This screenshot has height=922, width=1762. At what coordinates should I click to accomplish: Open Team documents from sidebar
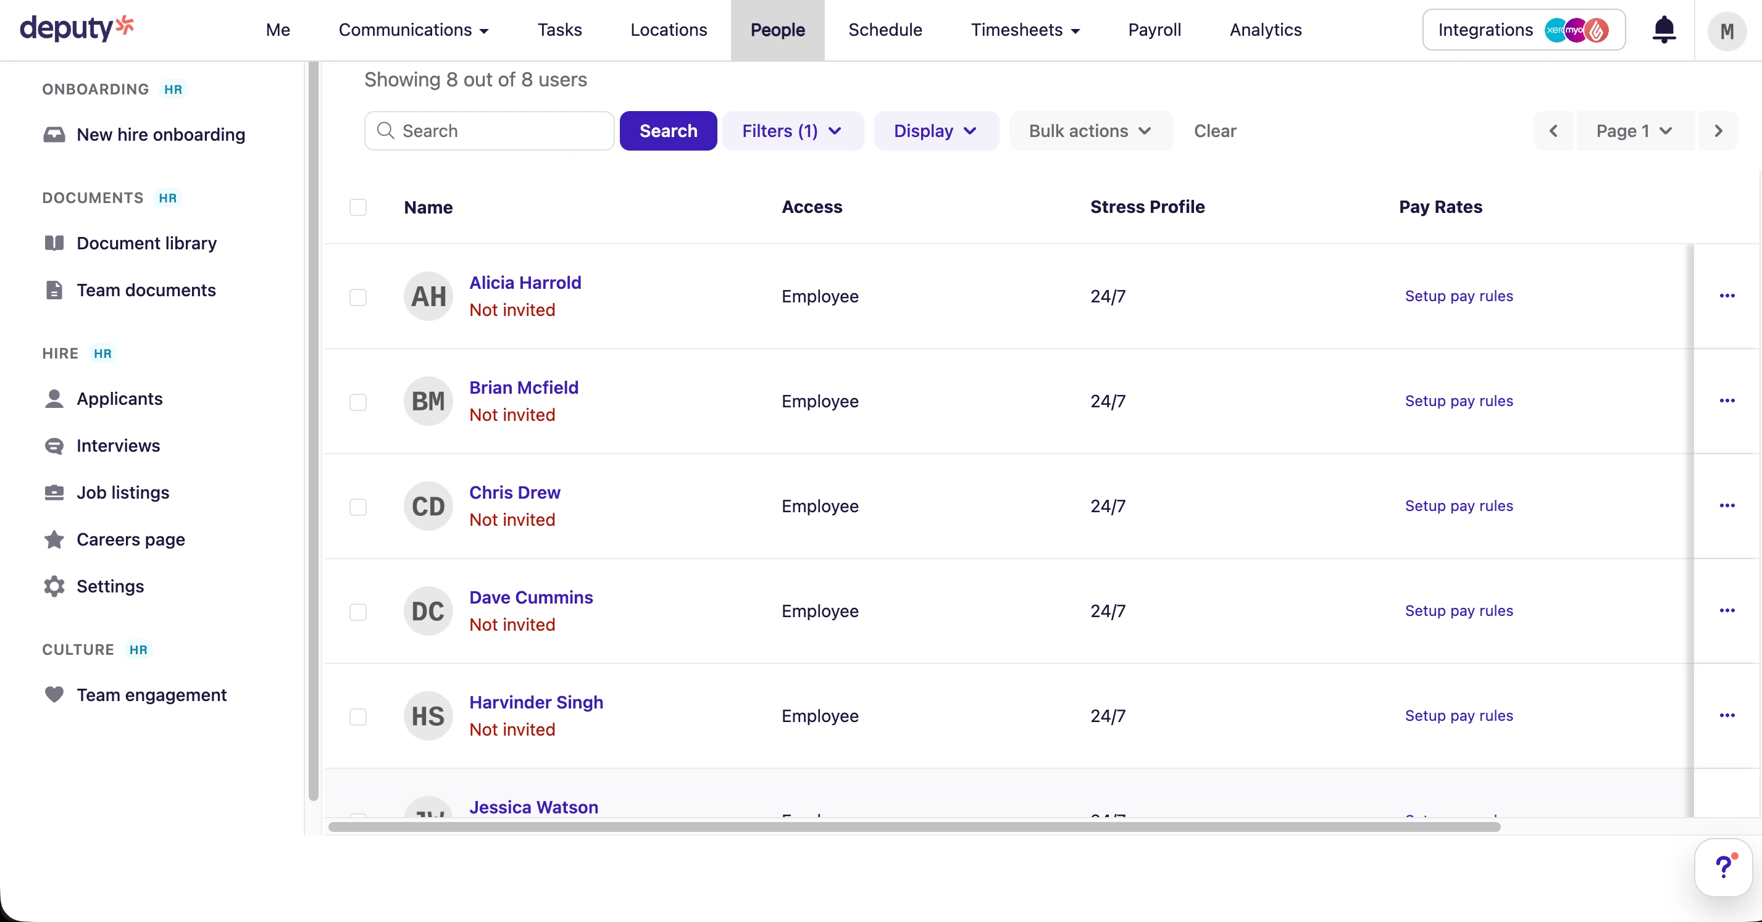(146, 290)
